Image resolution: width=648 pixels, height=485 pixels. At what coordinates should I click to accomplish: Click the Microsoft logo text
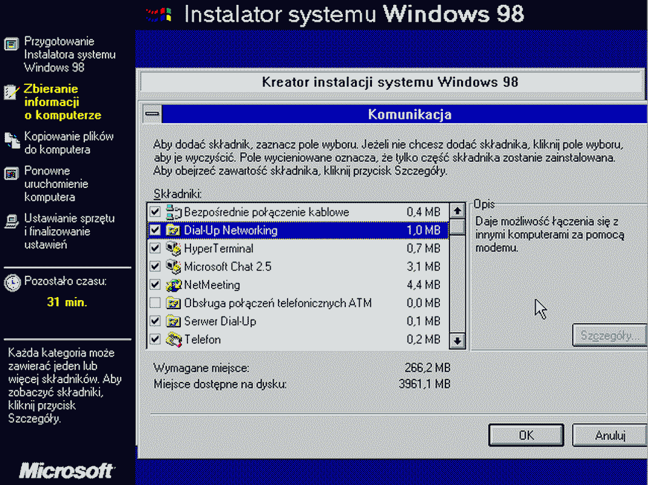(x=67, y=470)
